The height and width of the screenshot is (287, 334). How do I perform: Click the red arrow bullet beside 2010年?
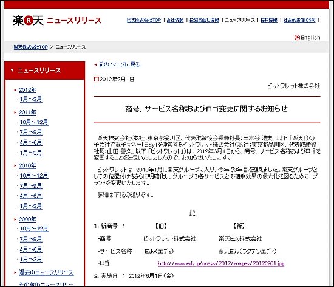coord(15,165)
